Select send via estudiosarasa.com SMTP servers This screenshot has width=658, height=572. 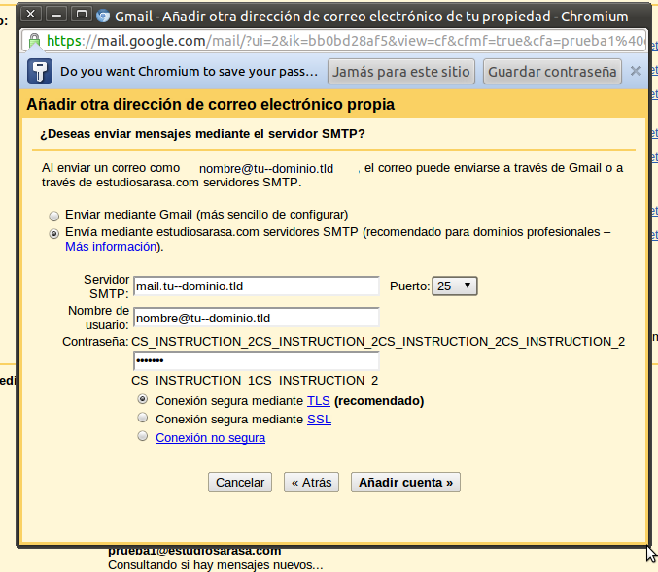[x=54, y=233]
